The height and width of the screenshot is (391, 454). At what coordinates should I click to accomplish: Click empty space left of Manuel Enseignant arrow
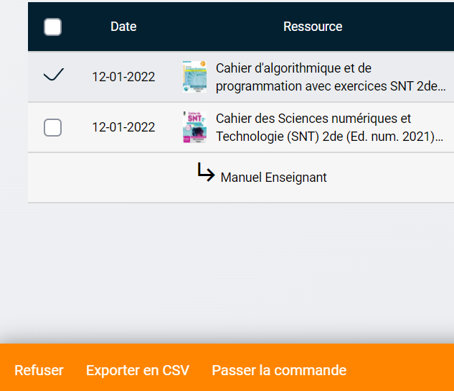click(108, 177)
